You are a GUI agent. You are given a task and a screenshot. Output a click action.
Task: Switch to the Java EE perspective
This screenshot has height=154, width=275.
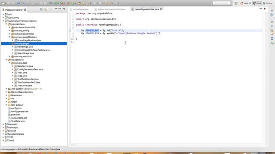245,3
